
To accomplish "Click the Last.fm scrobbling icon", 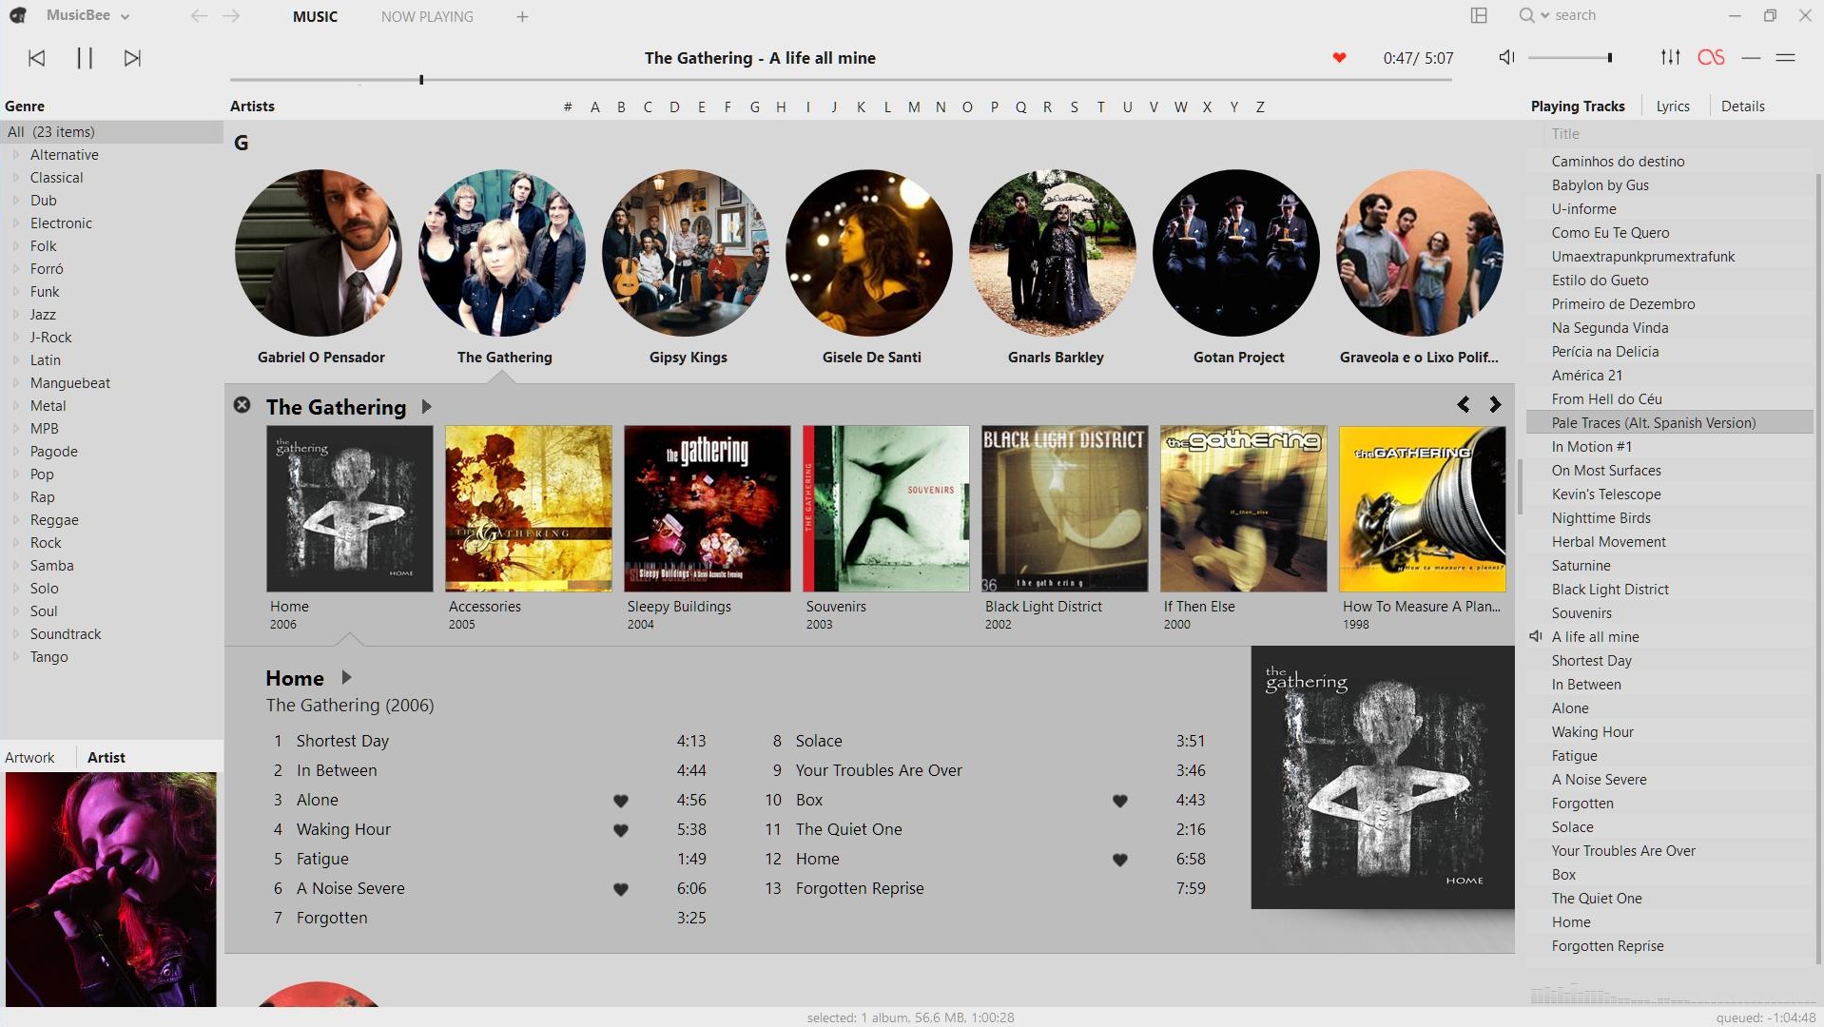I will pyautogui.click(x=1711, y=57).
